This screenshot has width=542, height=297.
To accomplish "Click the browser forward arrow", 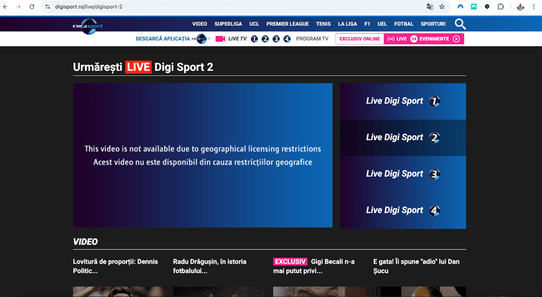I will pyautogui.click(x=19, y=6).
